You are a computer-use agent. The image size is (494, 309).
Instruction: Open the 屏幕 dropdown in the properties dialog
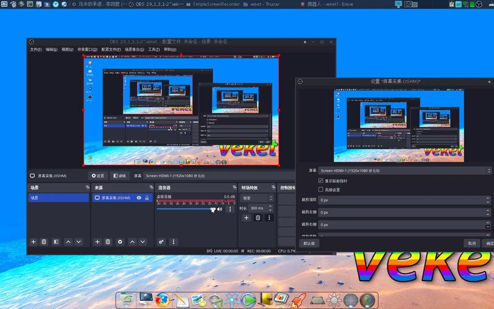404,171
